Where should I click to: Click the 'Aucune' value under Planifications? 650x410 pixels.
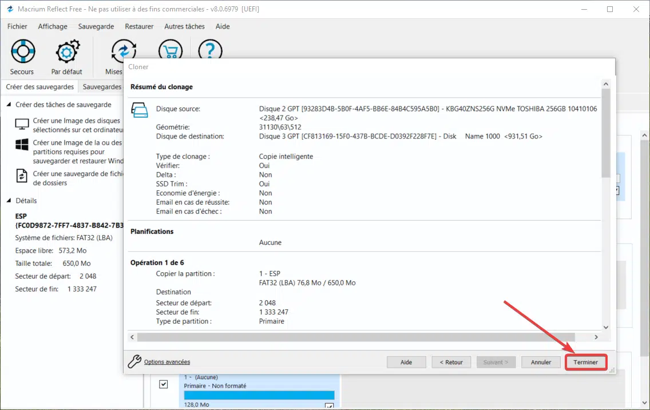tap(270, 242)
